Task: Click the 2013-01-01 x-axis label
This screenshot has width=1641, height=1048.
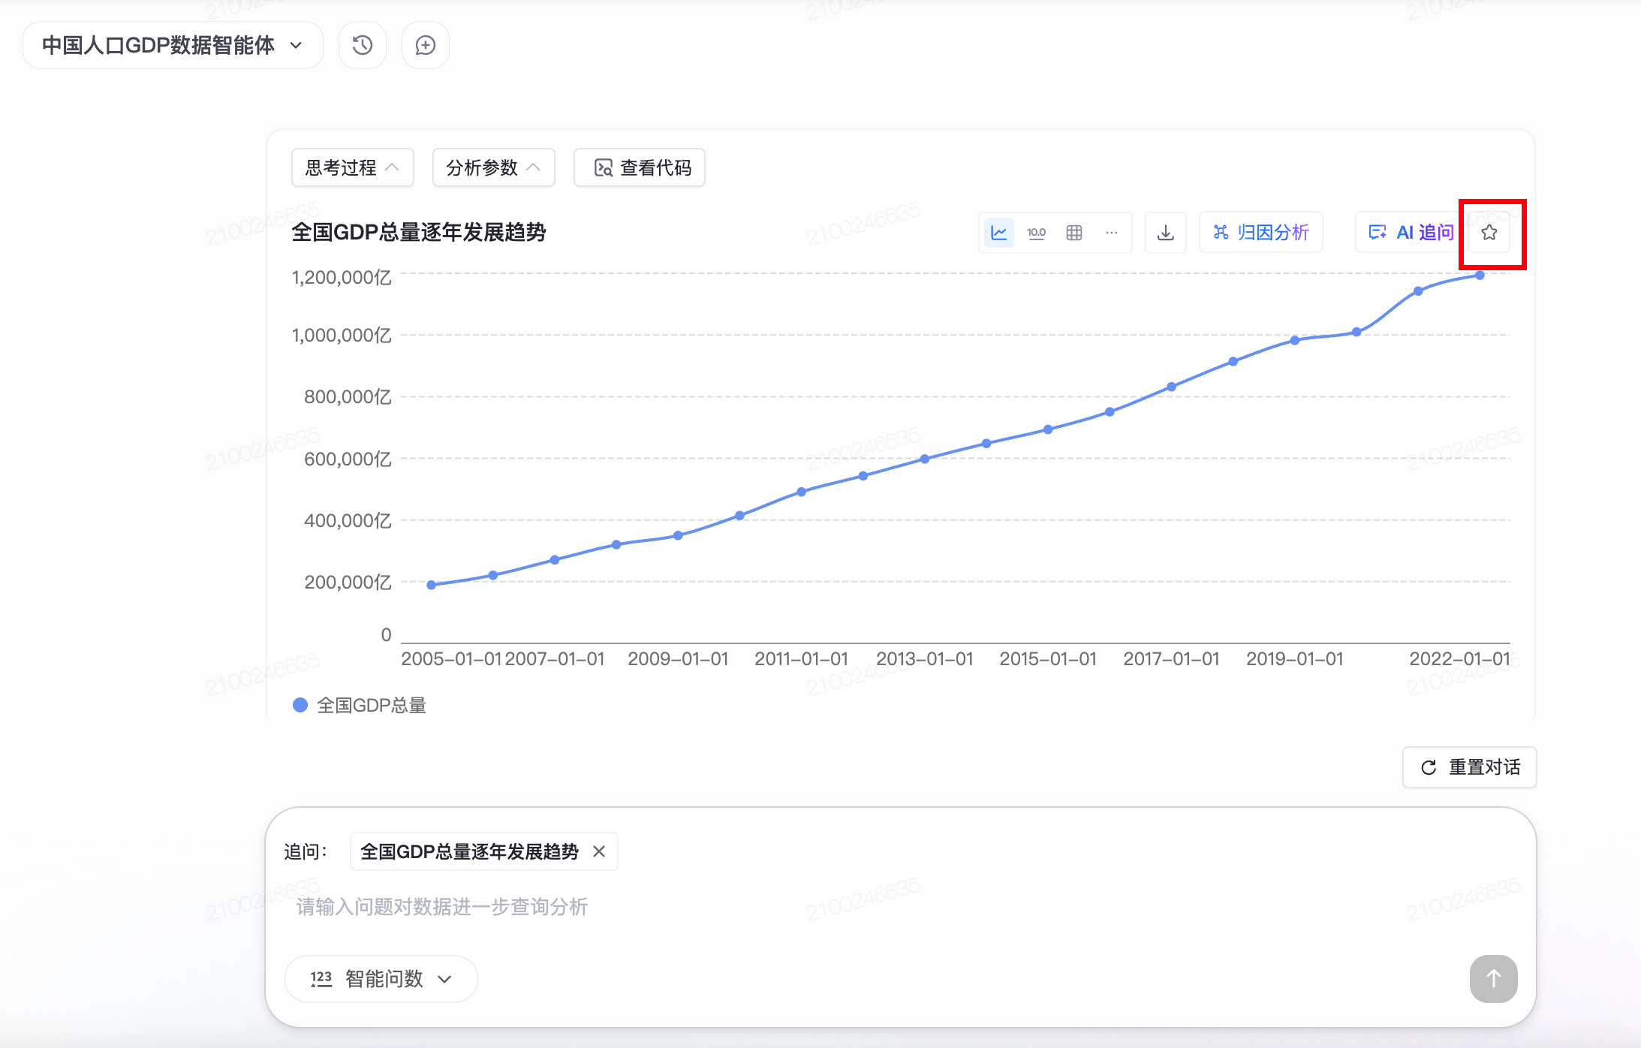Action: 925,659
